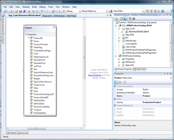Select WillsProductCatalogTestPage.html in Solution Explorer
Viewport: 174px width, 140px height.
tap(141, 53)
